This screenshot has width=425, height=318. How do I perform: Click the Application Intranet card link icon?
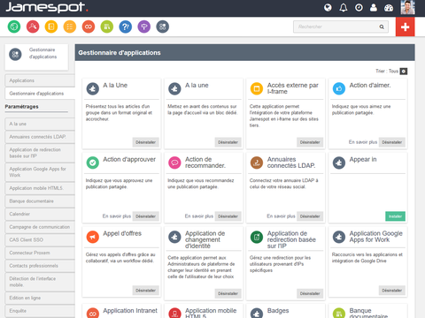[92, 313]
